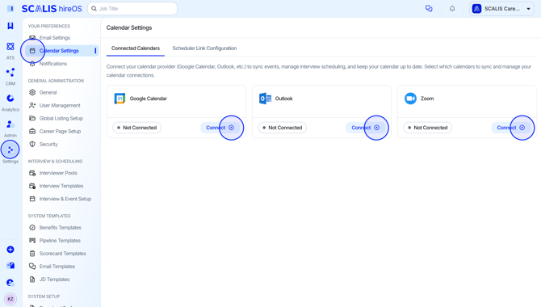Connect Google Calendar
This screenshot has width=541, height=307.
220,128
